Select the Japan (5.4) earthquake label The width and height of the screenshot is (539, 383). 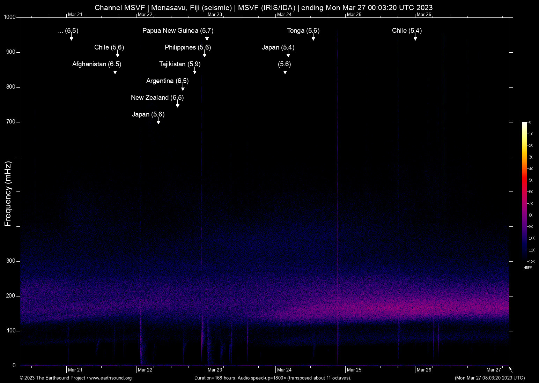(278, 47)
